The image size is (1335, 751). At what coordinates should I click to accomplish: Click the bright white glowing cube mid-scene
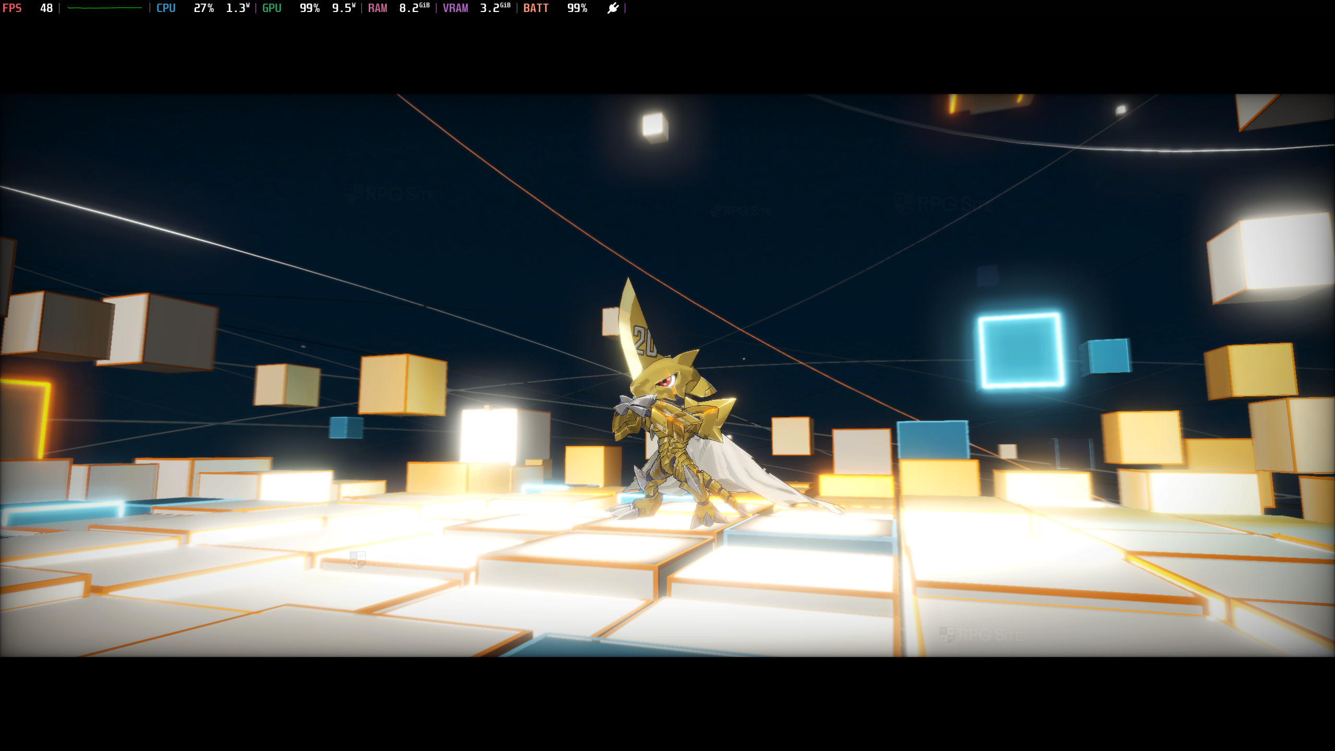coord(489,435)
